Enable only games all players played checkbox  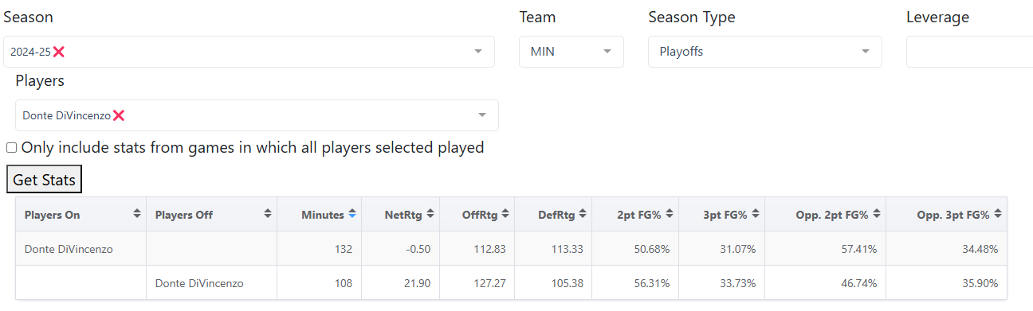11,148
